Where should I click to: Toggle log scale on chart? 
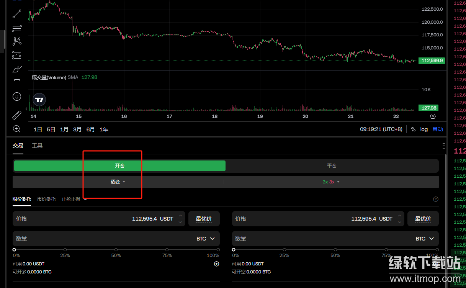[x=424, y=129]
